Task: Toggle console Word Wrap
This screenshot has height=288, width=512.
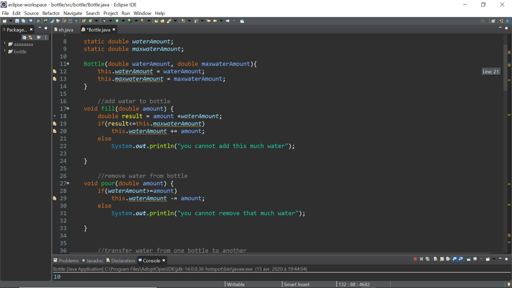Action: pyautogui.click(x=448, y=259)
